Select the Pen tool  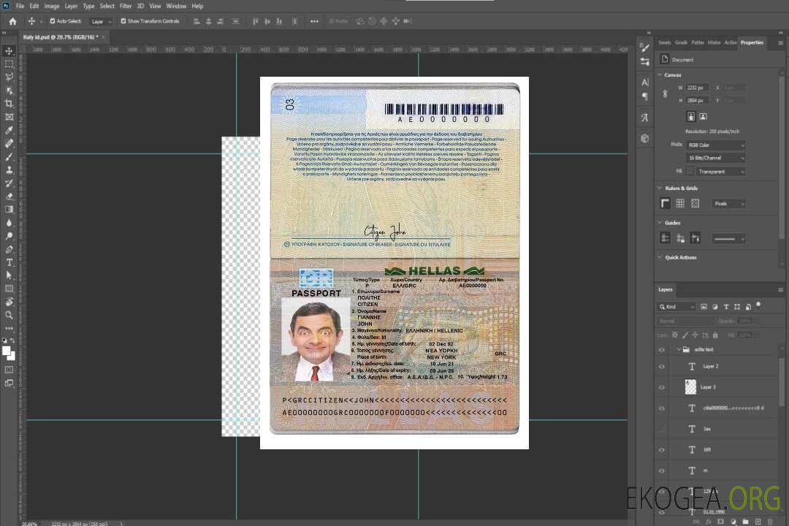9,249
